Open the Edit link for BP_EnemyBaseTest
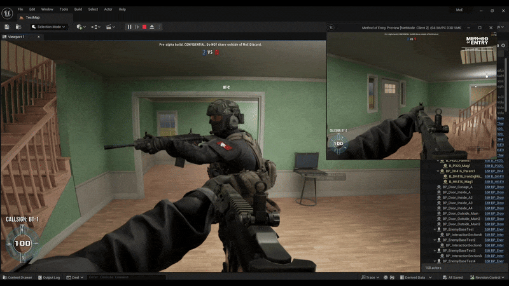The width and height of the screenshot is (509, 286). tap(494, 229)
